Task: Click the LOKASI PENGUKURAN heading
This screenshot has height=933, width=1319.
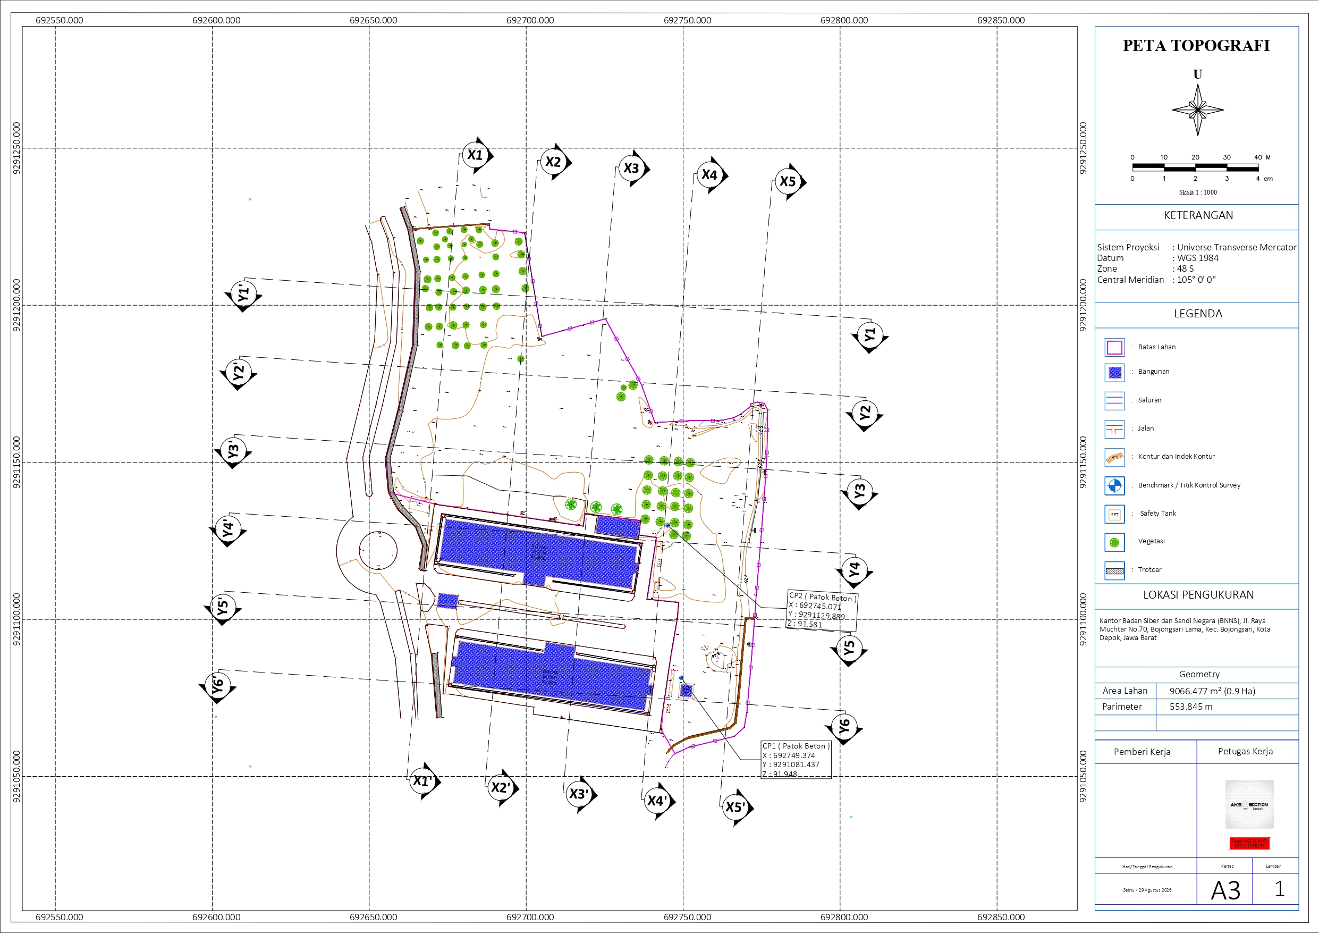Action: (1198, 595)
